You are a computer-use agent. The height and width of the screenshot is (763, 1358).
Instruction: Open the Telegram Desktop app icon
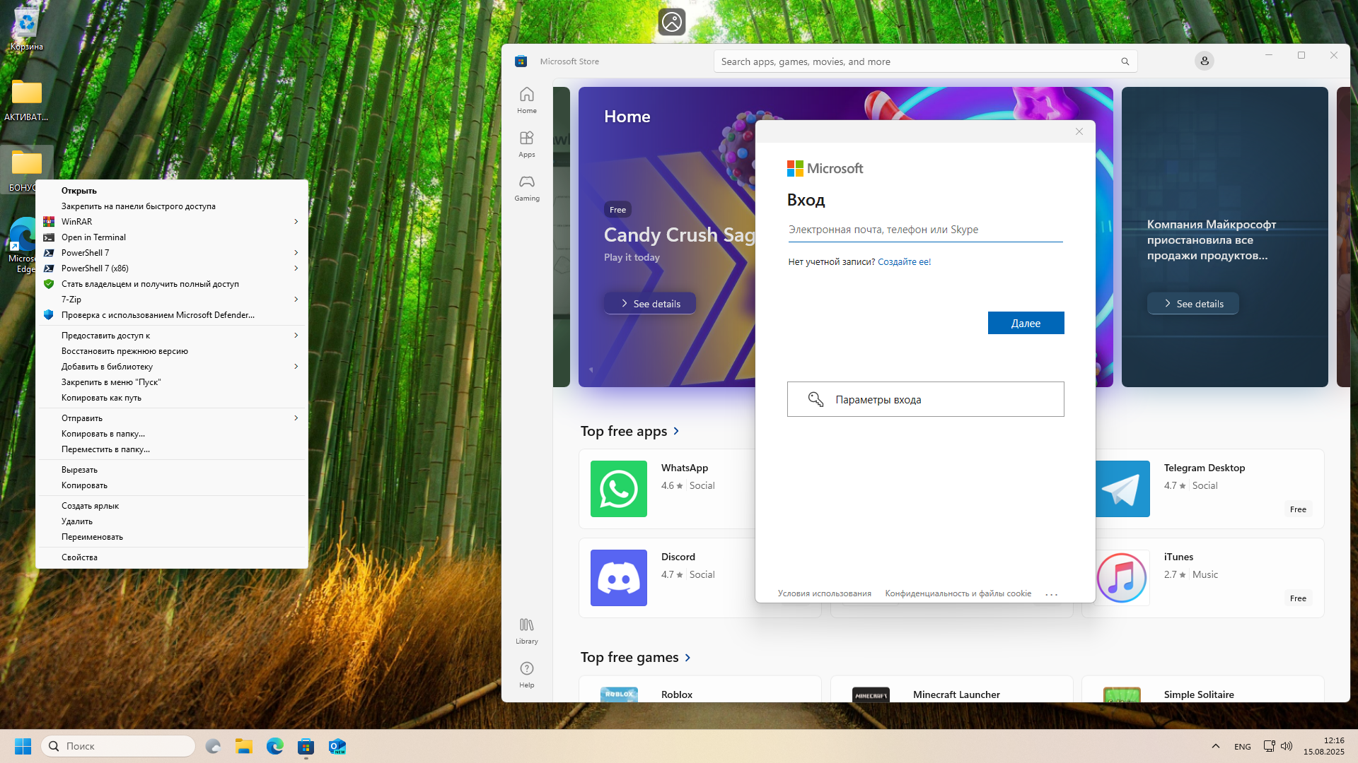[x=1122, y=489]
